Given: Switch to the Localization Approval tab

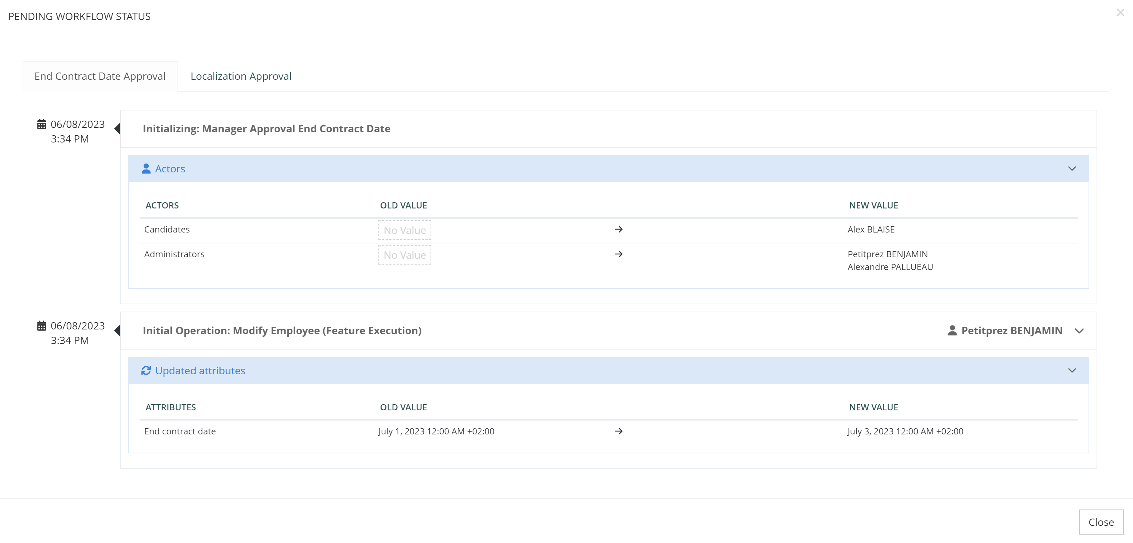Looking at the screenshot, I should click(241, 77).
